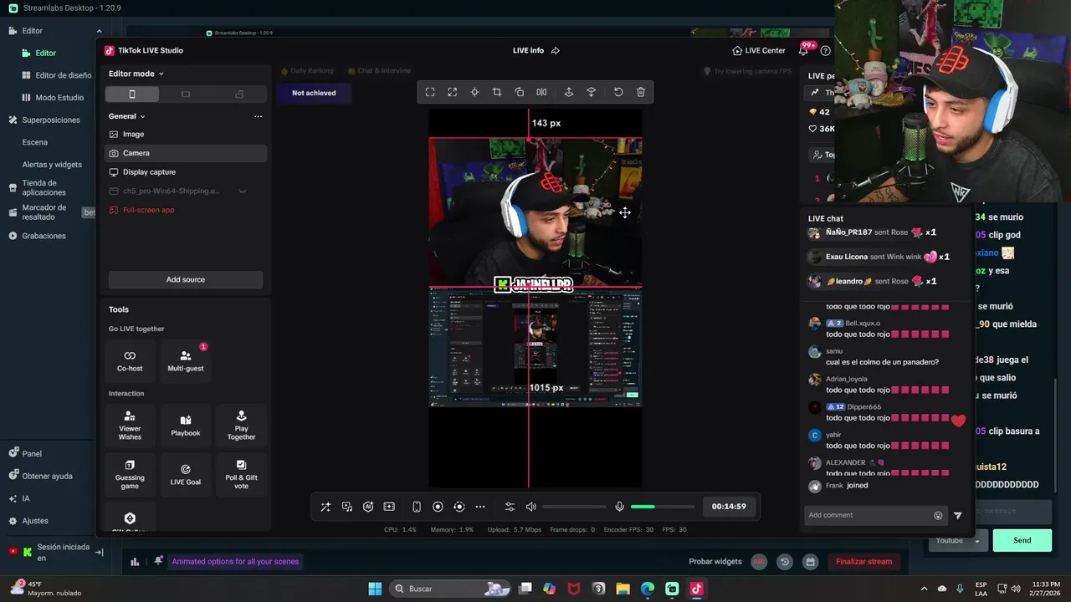The width and height of the screenshot is (1071, 602).
Task: Select the crop tool in canvas toolbar
Action: 497,92
